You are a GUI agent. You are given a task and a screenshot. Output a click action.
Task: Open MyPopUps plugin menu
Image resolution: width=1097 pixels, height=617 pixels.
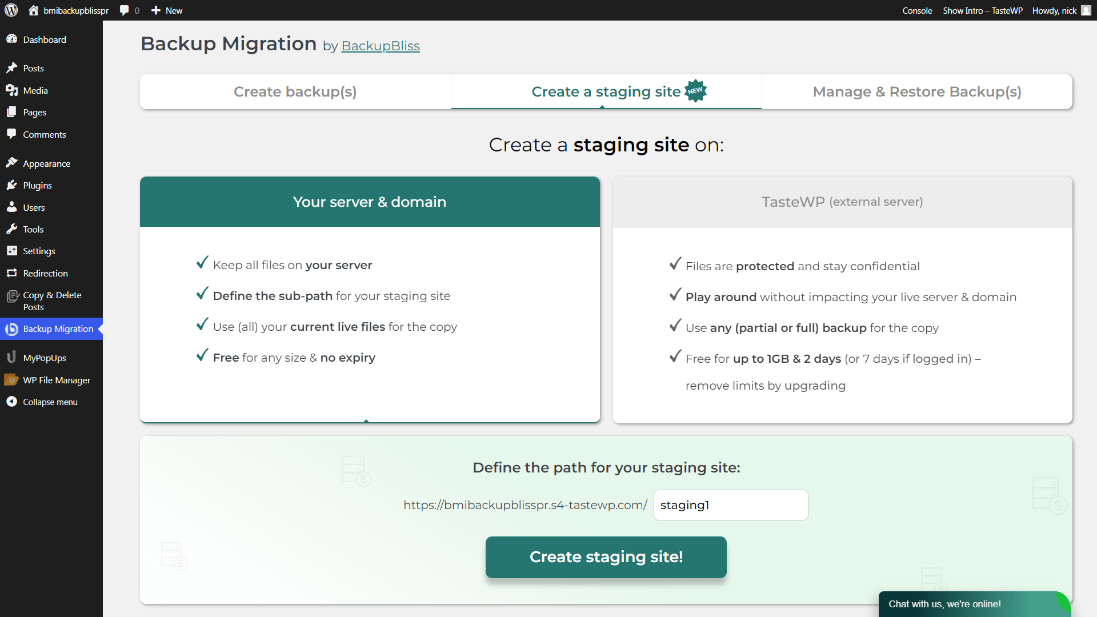[44, 358]
